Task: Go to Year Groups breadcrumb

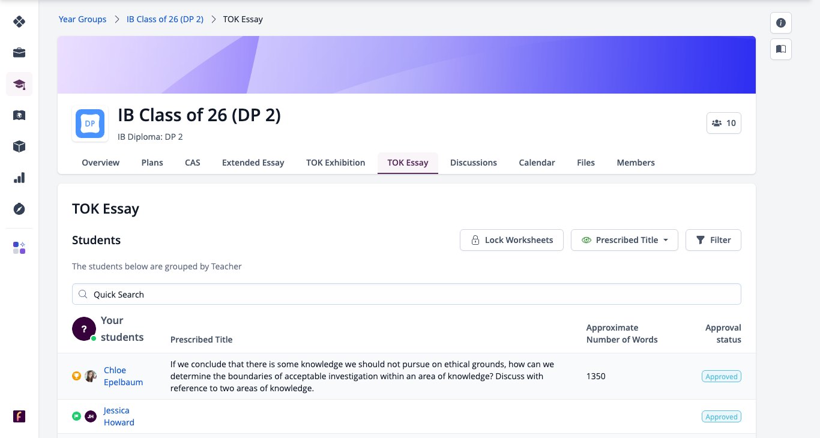Action: click(x=82, y=19)
